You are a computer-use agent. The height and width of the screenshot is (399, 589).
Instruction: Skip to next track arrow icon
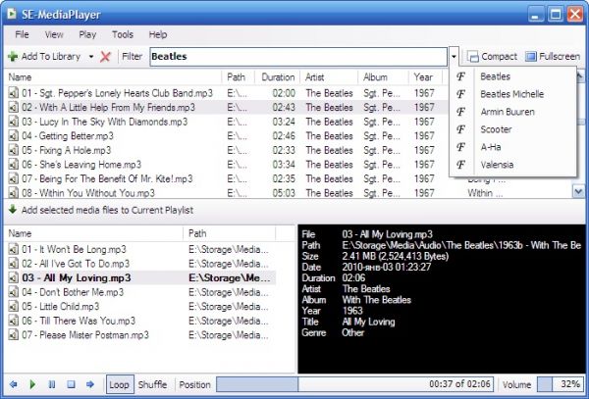(89, 385)
